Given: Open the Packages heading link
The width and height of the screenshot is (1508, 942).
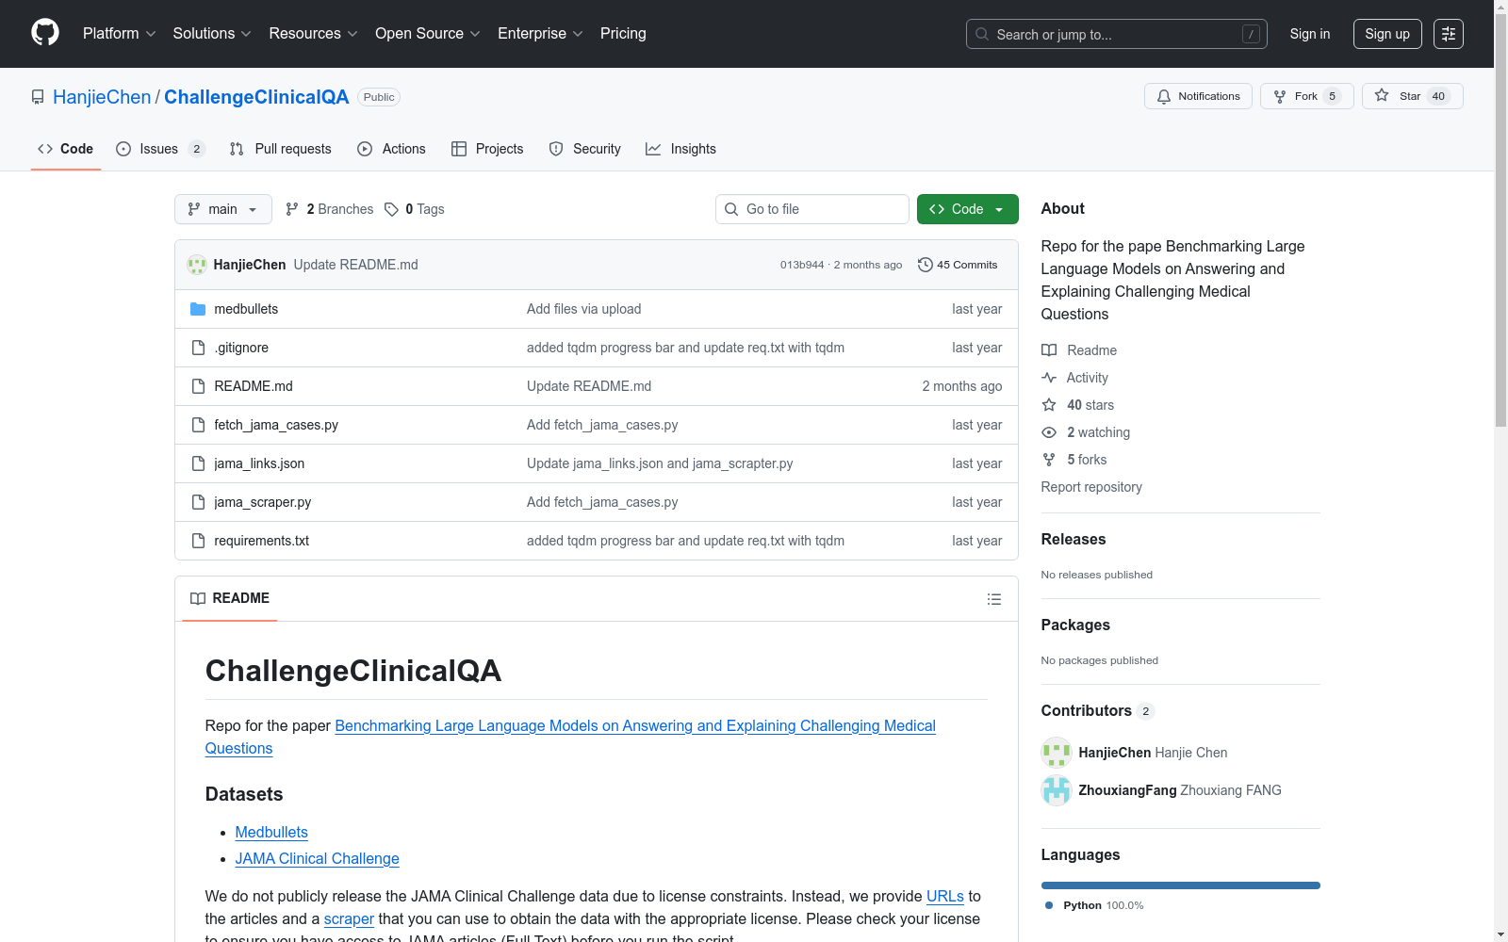Looking at the screenshot, I should point(1075,625).
